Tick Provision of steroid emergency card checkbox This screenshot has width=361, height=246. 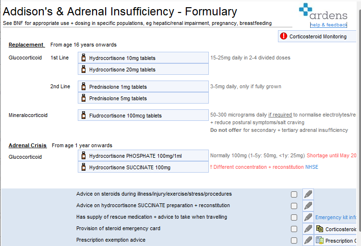click(x=294, y=229)
